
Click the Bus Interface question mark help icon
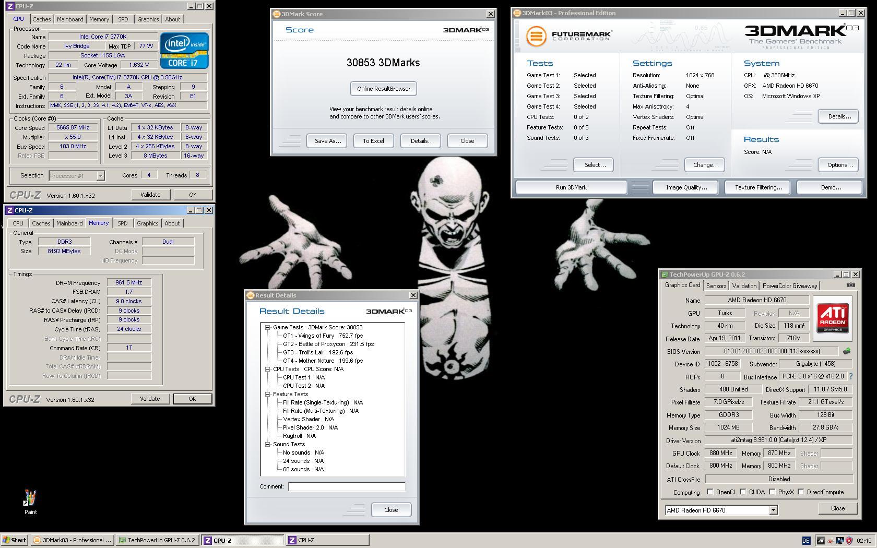tap(850, 376)
